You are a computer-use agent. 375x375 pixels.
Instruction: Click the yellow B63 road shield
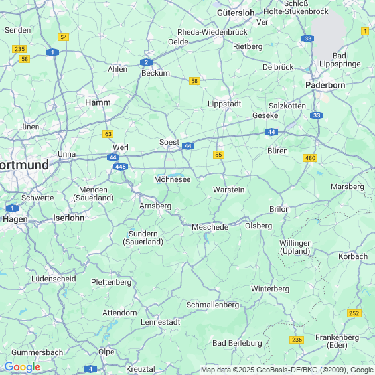point(108,134)
